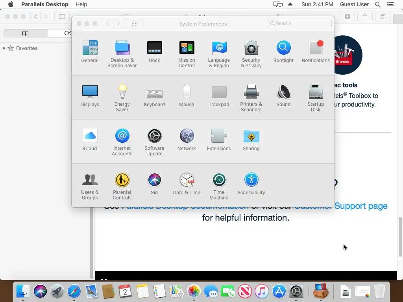
Task: Open Extensions preferences
Action: point(219,140)
